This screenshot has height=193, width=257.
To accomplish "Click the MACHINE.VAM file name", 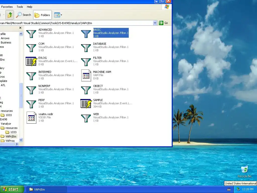I will [102, 72].
